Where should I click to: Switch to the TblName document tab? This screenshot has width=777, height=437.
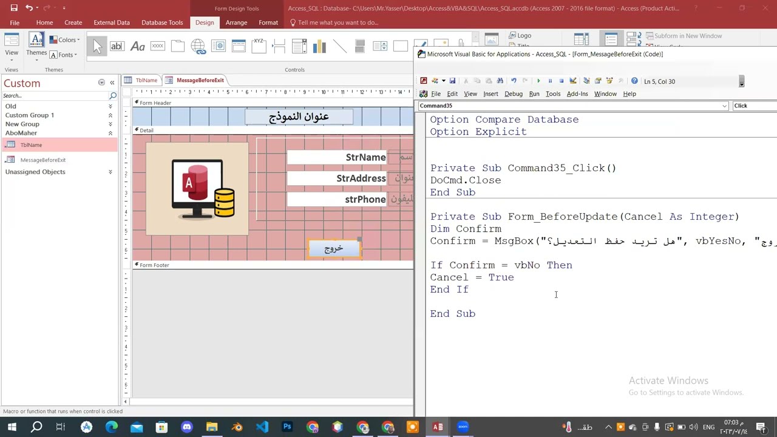(x=141, y=80)
